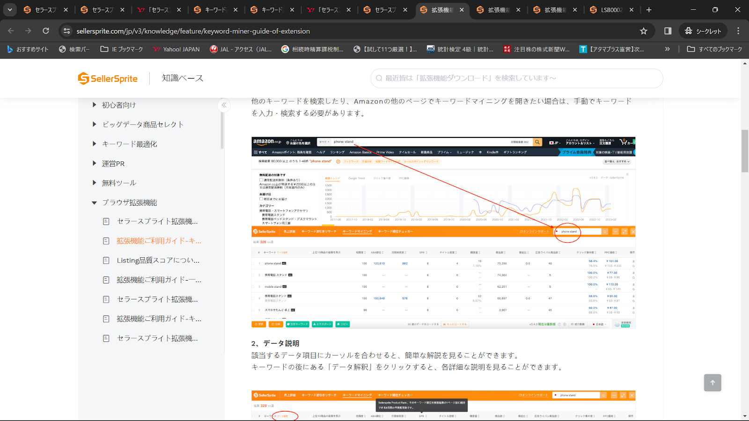Click the シークレット incognito indicator
The width and height of the screenshot is (749, 421).
click(x=703, y=31)
